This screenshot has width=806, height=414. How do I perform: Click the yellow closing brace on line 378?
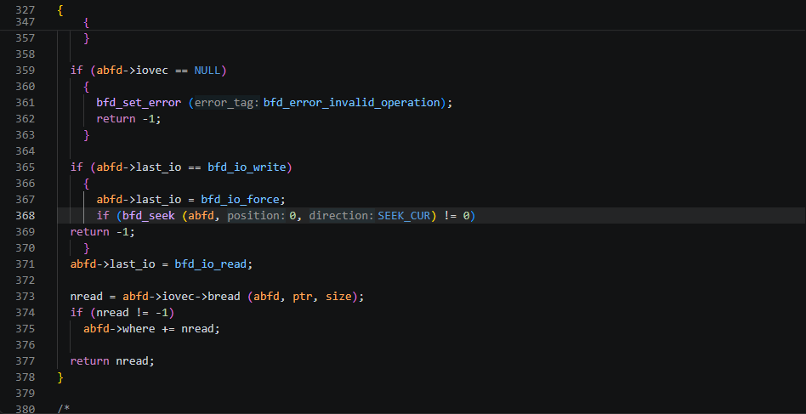tap(60, 377)
